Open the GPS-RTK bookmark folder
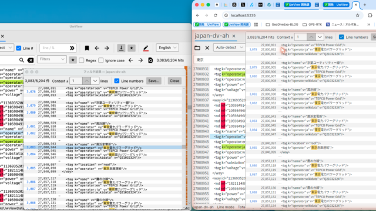 pyautogui.click(x=312, y=25)
